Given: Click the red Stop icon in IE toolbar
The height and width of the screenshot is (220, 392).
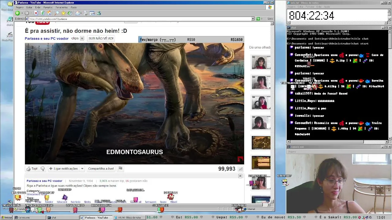Looking at the screenshot, I should [36, 13].
